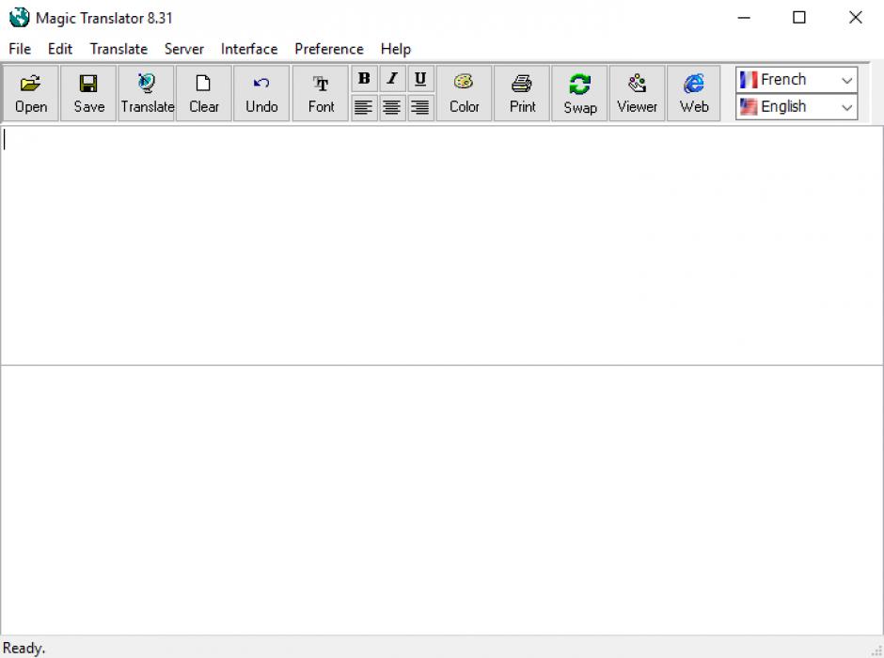Toggle bold formatting

(x=364, y=79)
